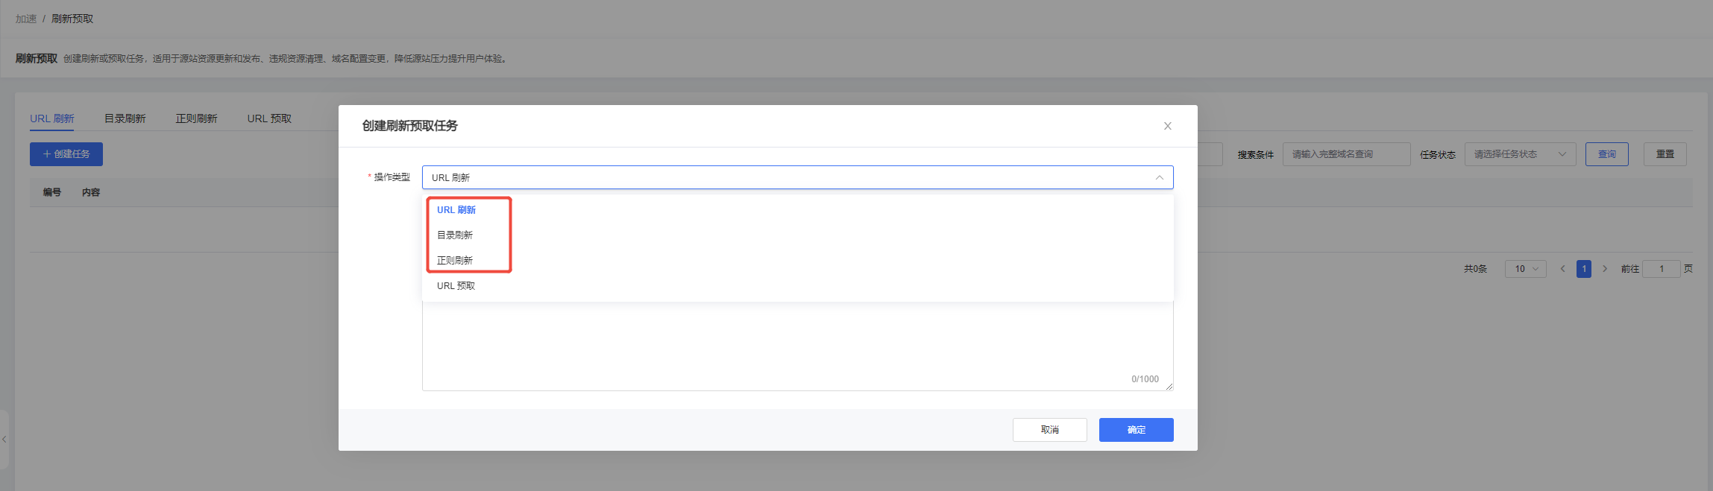The image size is (1713, 491).
Task: Click the 查询 button
Action: (x=1606, y=154)
